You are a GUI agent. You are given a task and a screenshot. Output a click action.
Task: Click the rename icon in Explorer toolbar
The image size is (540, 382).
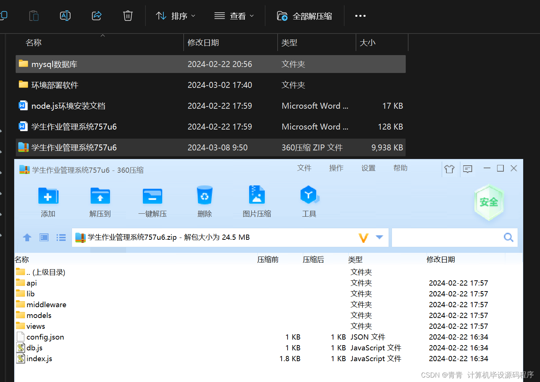click(65, 16)
